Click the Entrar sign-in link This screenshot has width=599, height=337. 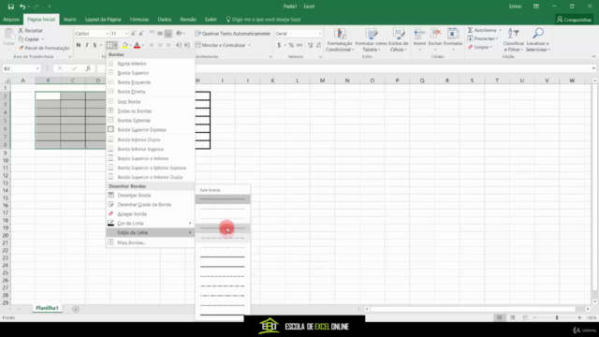tap(515, 7)
